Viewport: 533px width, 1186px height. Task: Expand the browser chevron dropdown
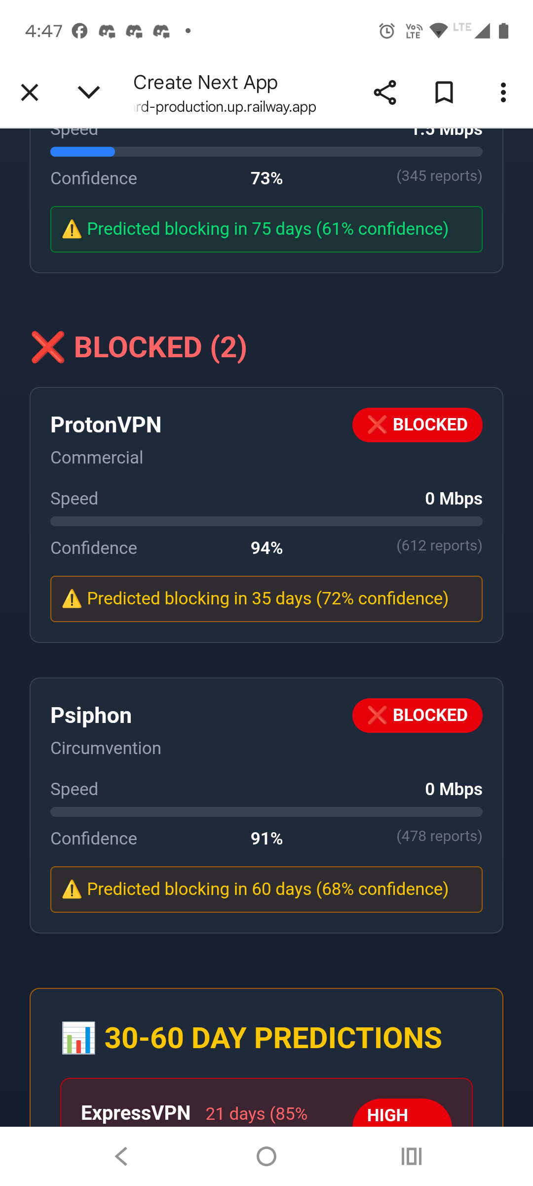(x=89, y=92)
